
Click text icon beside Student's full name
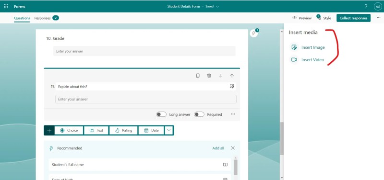tap(225, 165)
